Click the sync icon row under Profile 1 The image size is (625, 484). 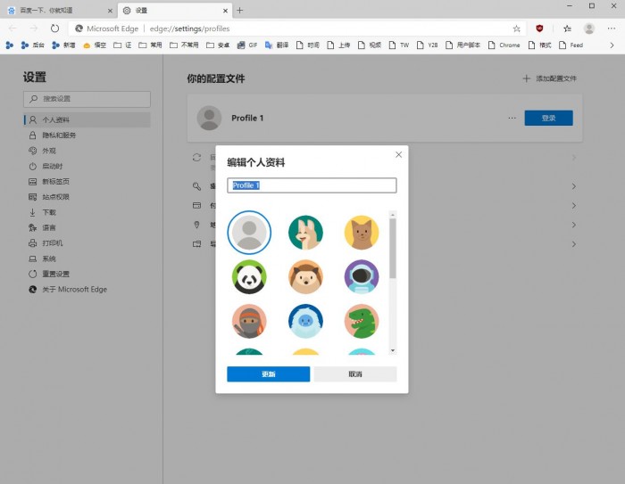pyautogui.click(x=197, y=158)
